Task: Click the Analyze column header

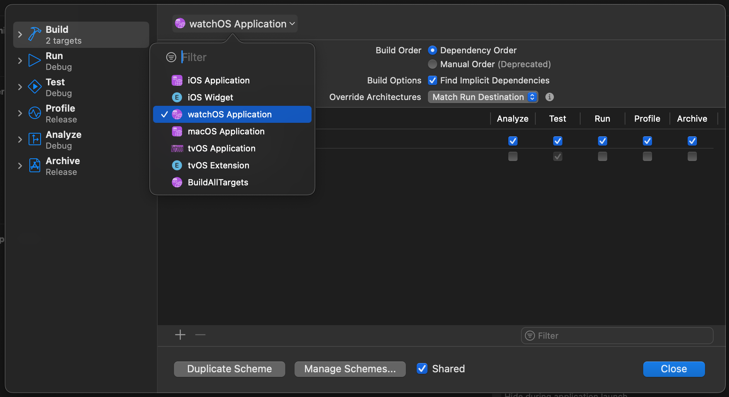Action: 513,119
